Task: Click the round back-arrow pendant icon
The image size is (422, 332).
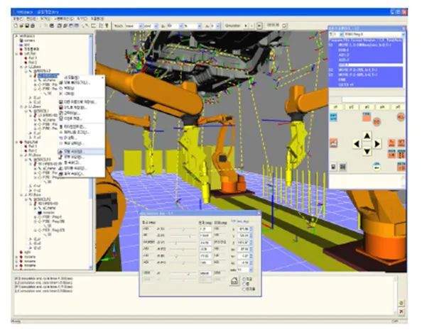Action: pos(377,167)
